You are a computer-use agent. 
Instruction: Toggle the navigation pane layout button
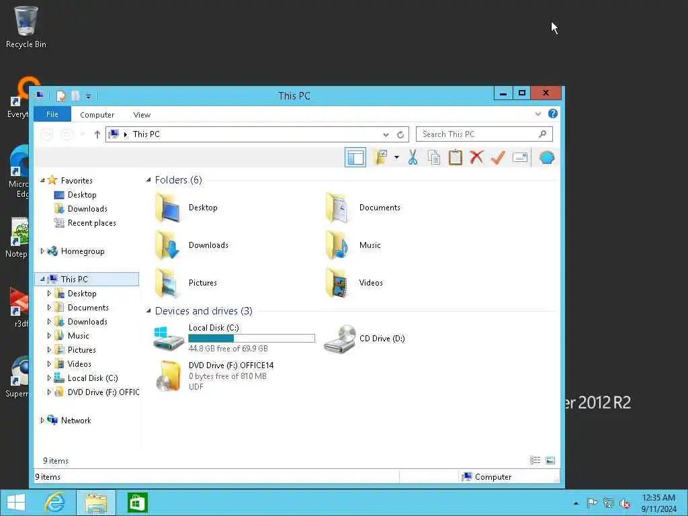coord(355,157)
